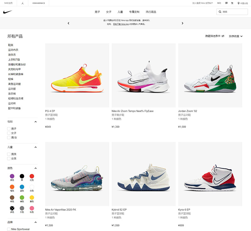Collapse the 性别 filter section
This screenshot has height=231, width=251.
(35, 122)
